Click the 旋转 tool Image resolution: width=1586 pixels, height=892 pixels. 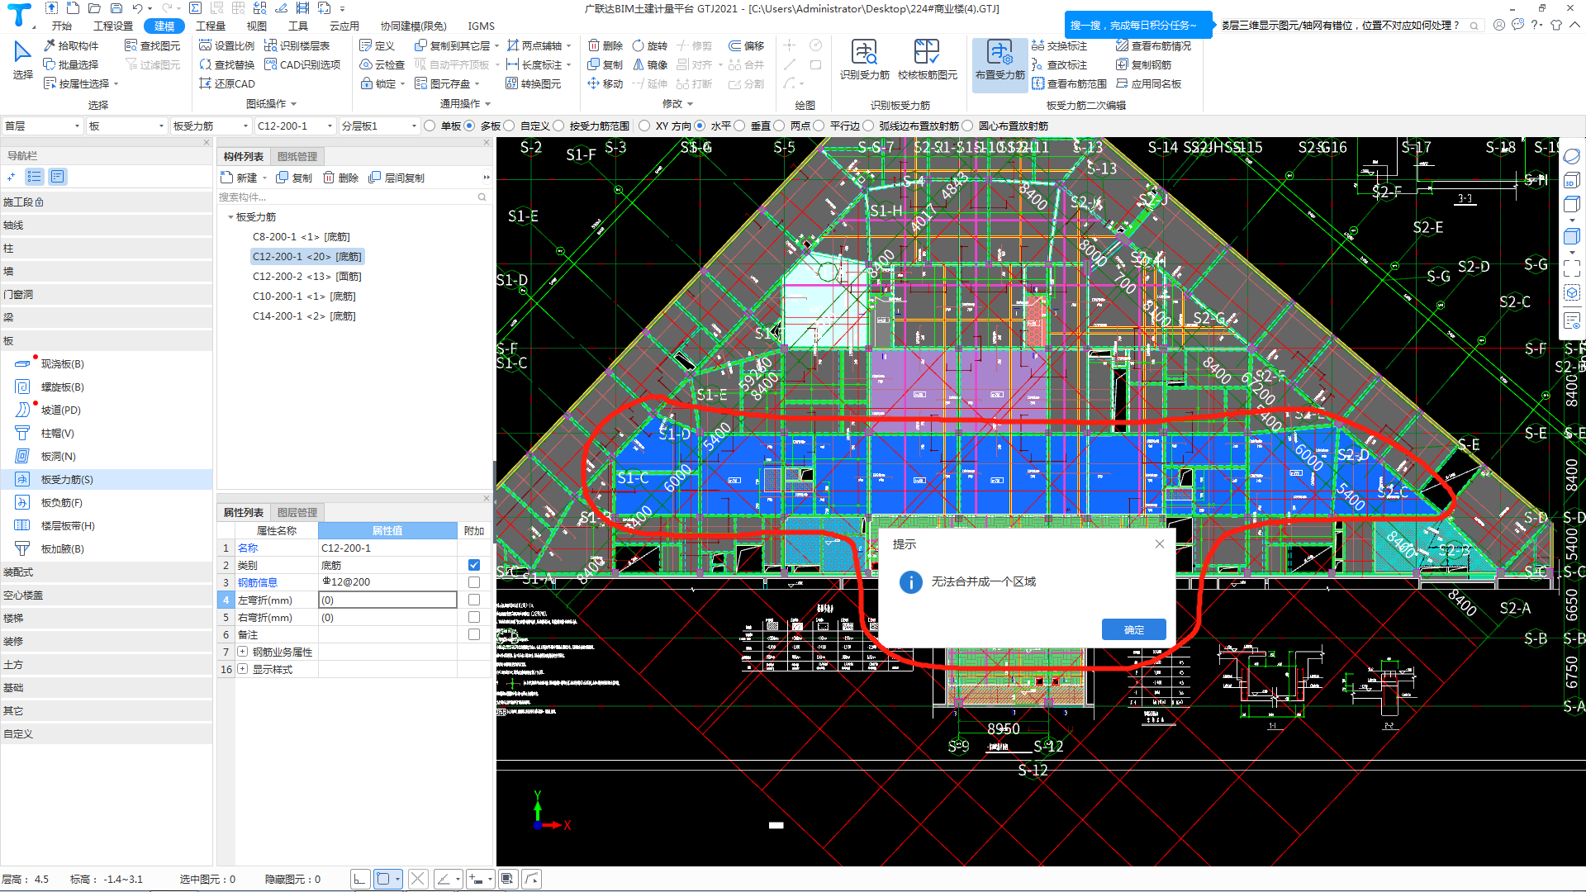pyautogui.click(x=649, y=45)
